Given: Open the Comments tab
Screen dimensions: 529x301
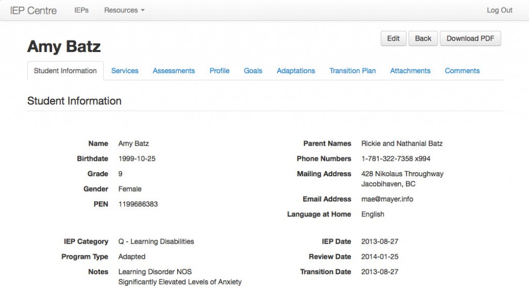Looking at the screenshot, I should pos(462,71).
